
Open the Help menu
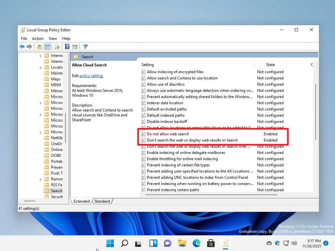[66, 39]
